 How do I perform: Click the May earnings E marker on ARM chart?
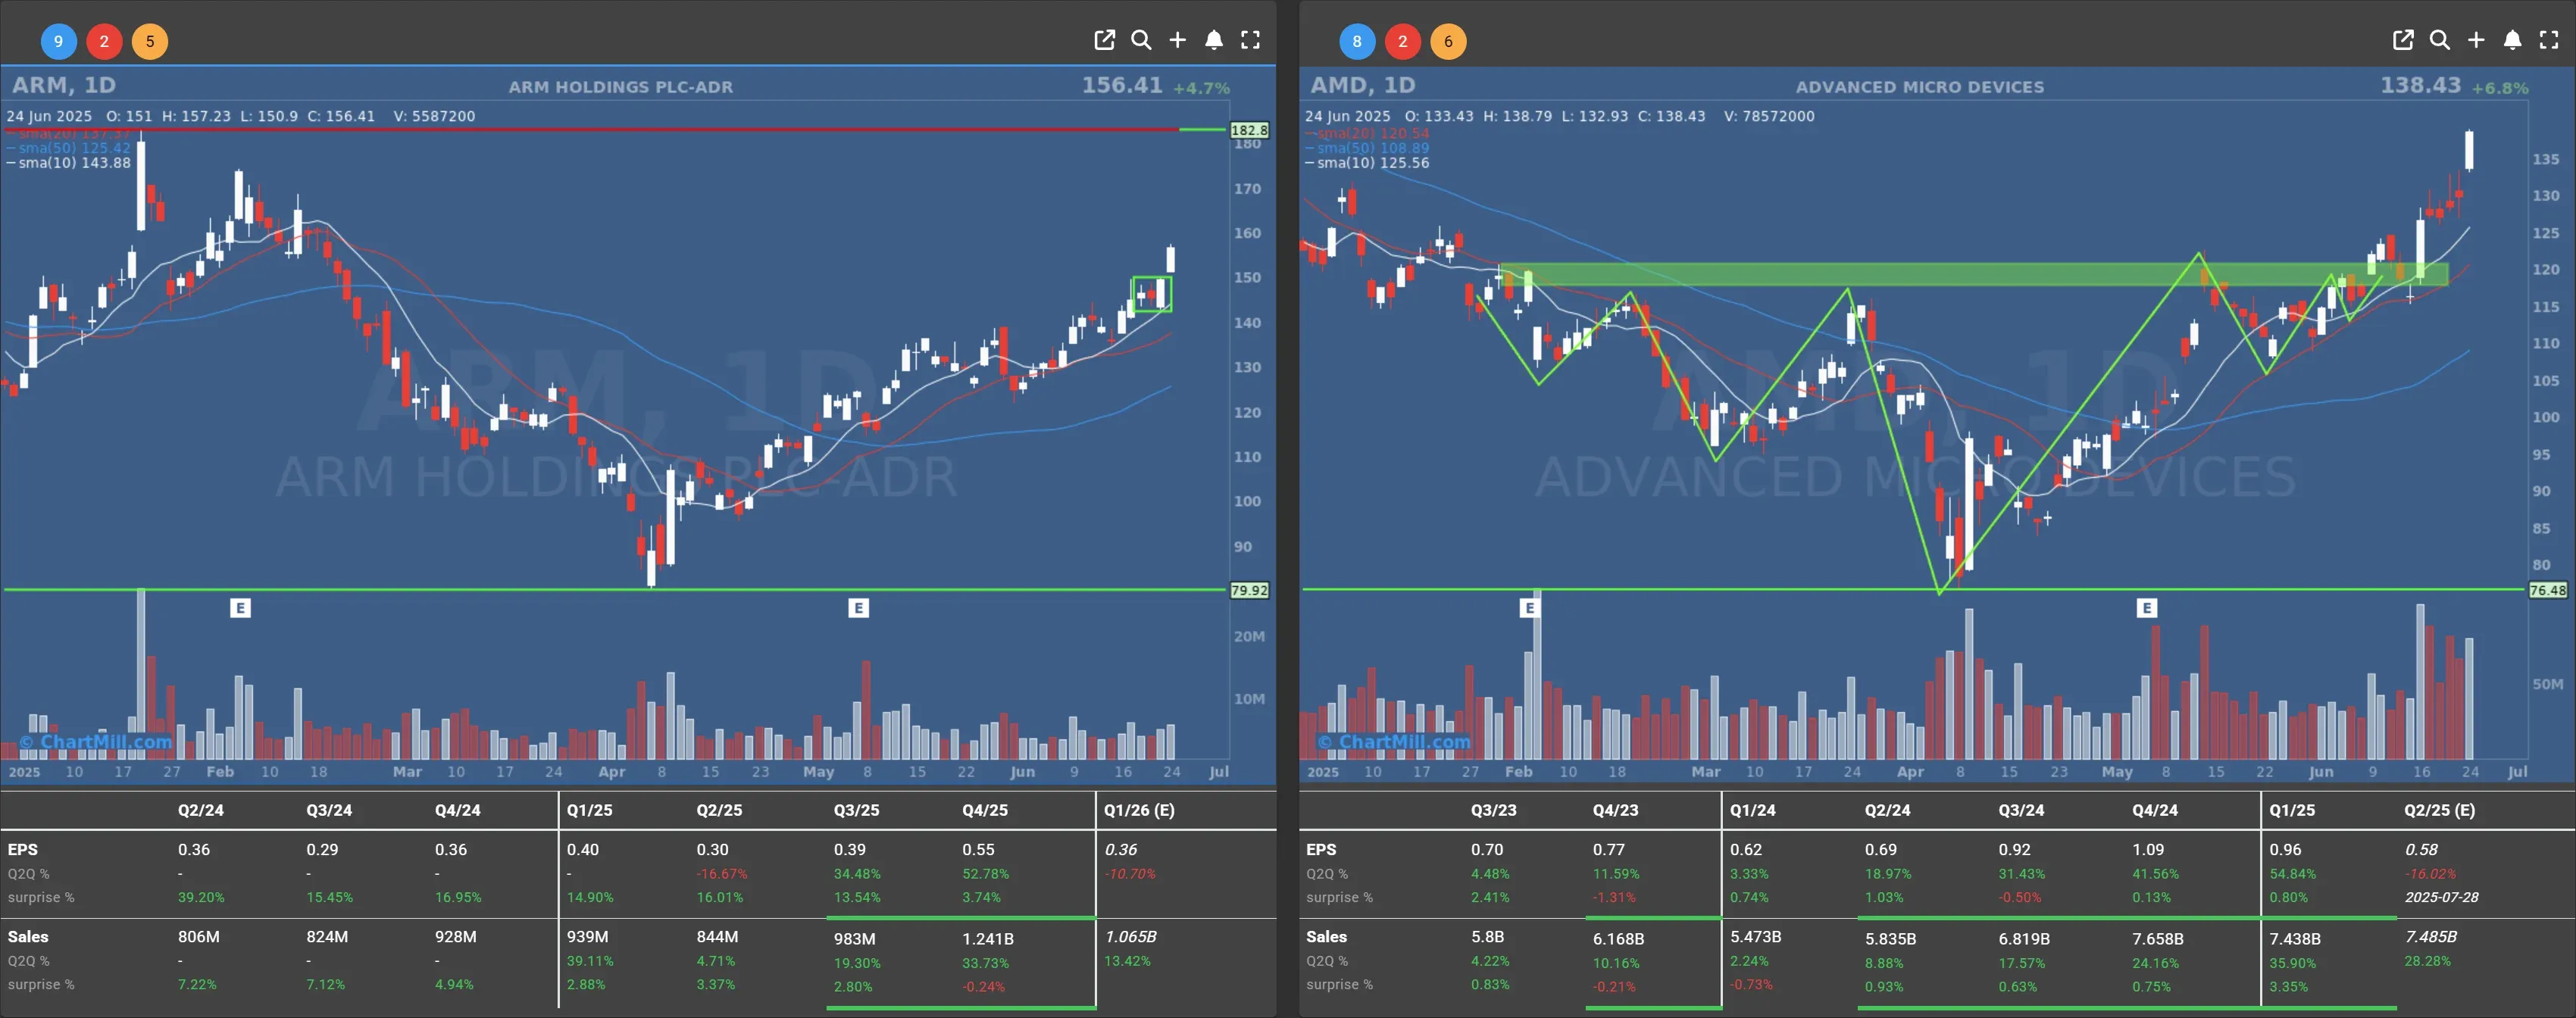tap(858, 608)
